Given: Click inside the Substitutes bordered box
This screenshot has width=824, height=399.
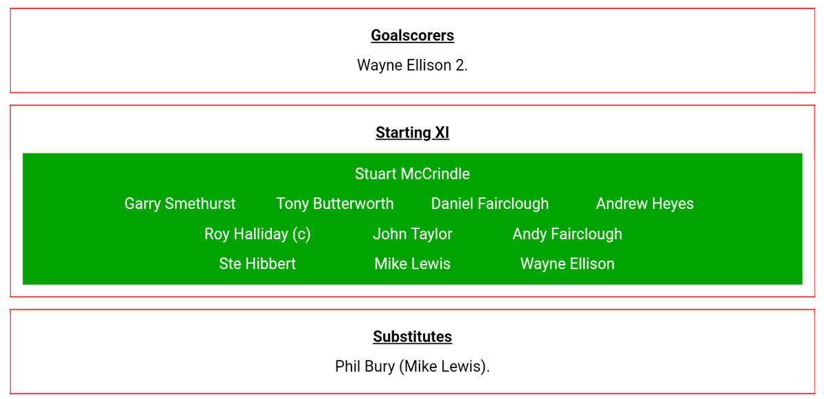Looking at the screenshot, I should (x=412, y=352).
